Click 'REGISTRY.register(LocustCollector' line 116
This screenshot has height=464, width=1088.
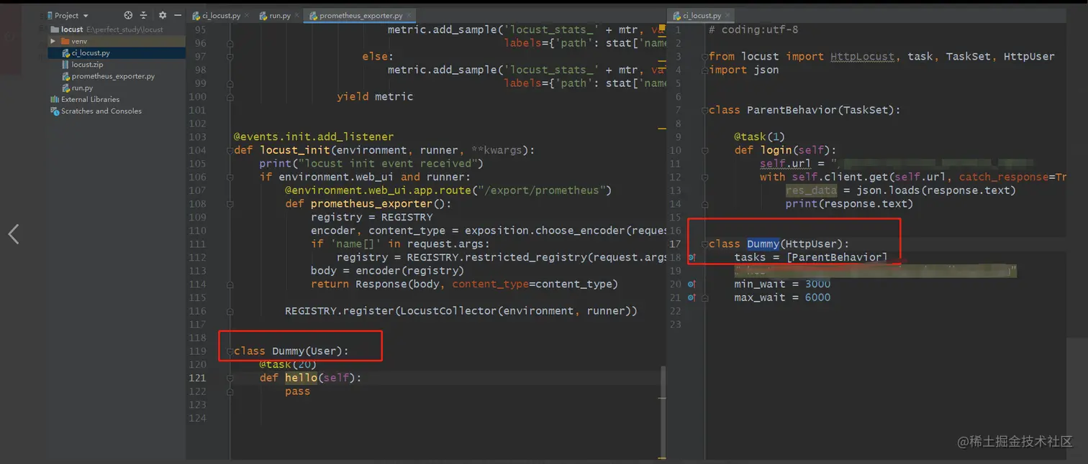point(461,311)
